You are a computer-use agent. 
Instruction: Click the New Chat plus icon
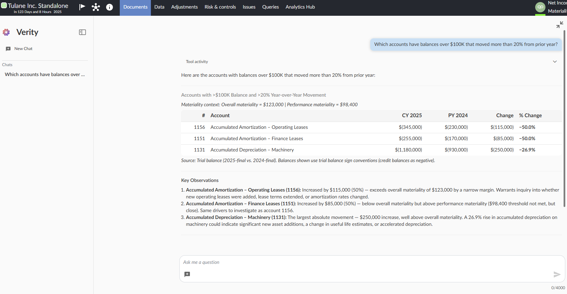pyautogui.click(x=8, y=49)
